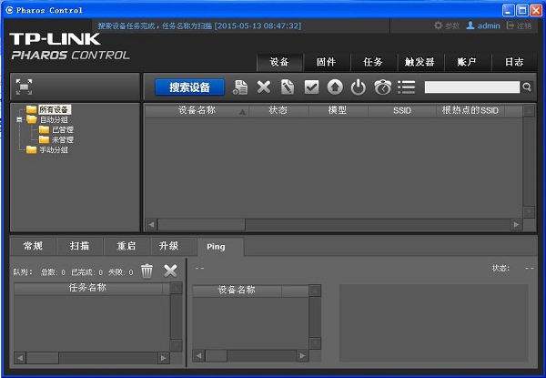Sort by 设备名称 column header
The height and width of the screenshot is (378, 546).
click(197, 110)
